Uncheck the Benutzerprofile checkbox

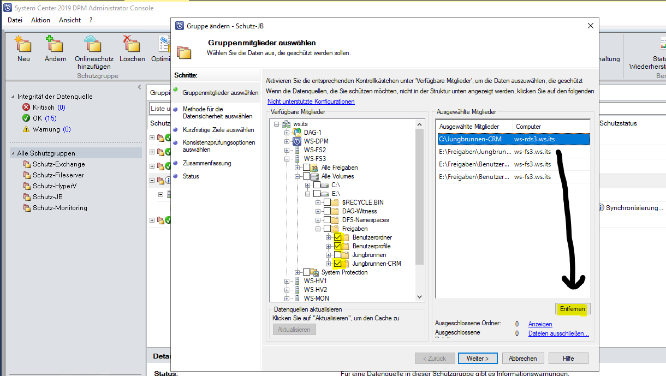[x=338, y=246]
